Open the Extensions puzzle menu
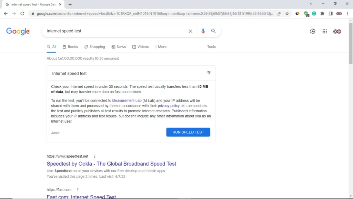The height and width of the screenshot is (199, 353). point(322,13)
